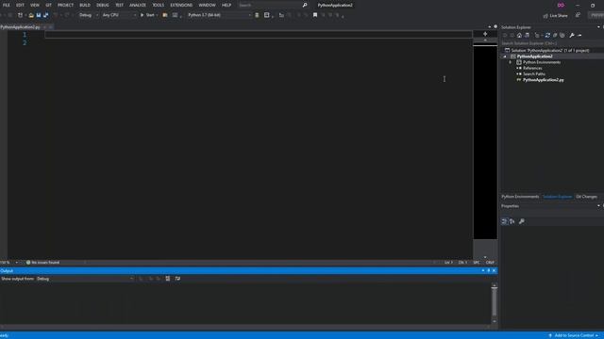This screenshot has width=604, height=339.
Task: Open the Properties panel dropdown arrow
Action: tap(598, 206)
